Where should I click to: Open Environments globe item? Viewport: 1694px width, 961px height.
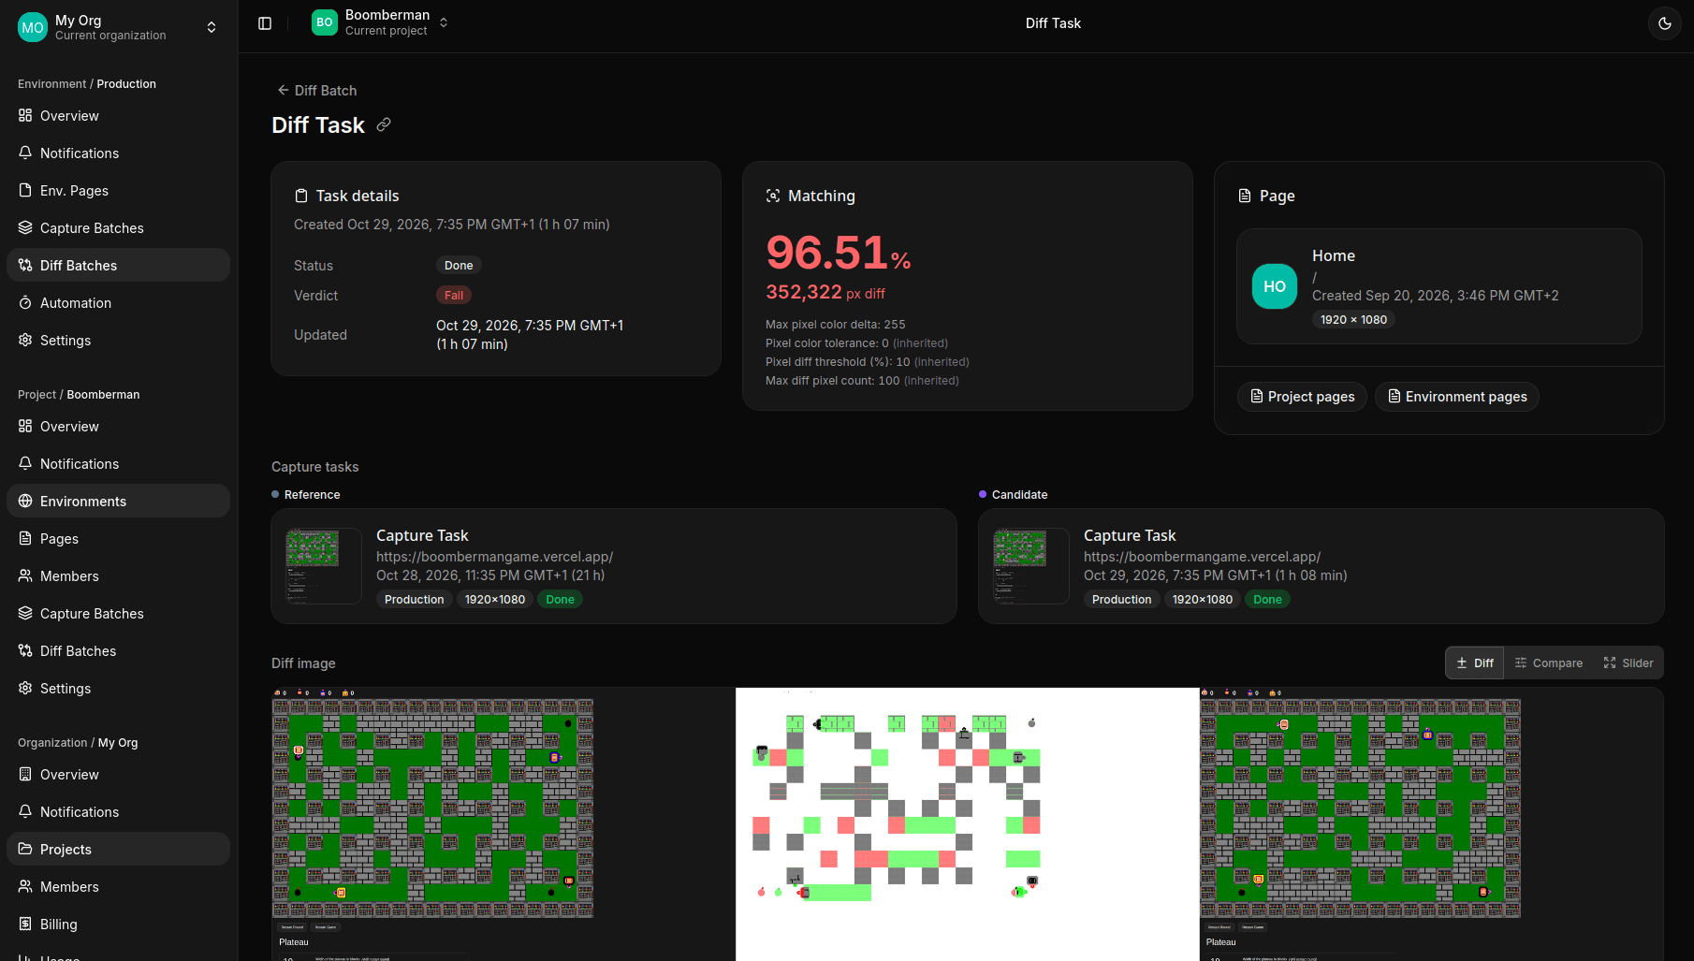point(119,502)
